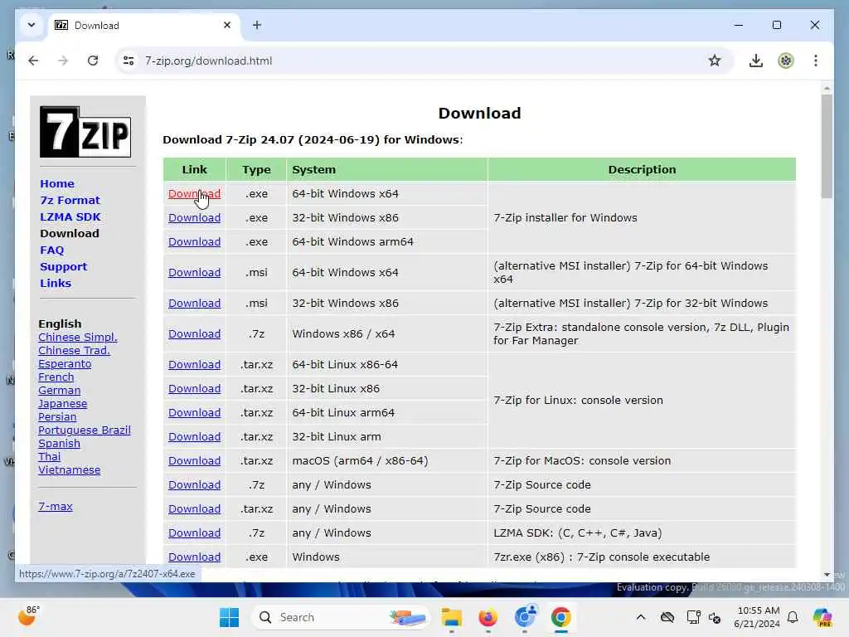Download .exe for 64-bit Windows arm64
The height and width of the screenshot is (637, 849).
tap(194, 241)
